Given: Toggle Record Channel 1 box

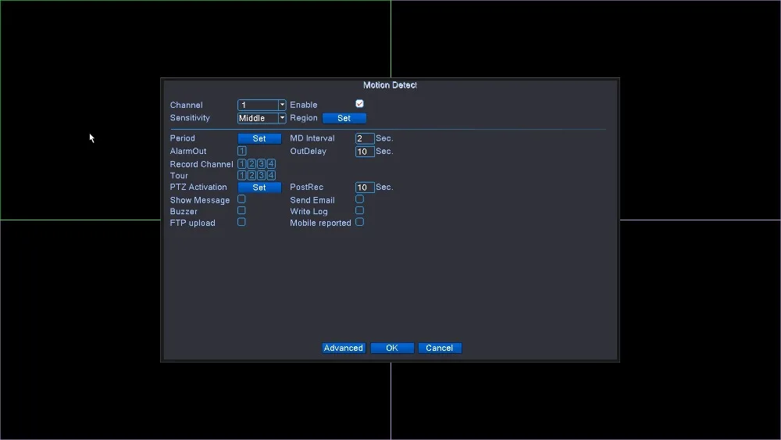Looking at the screenshot, I should click(x=242, y=163).
